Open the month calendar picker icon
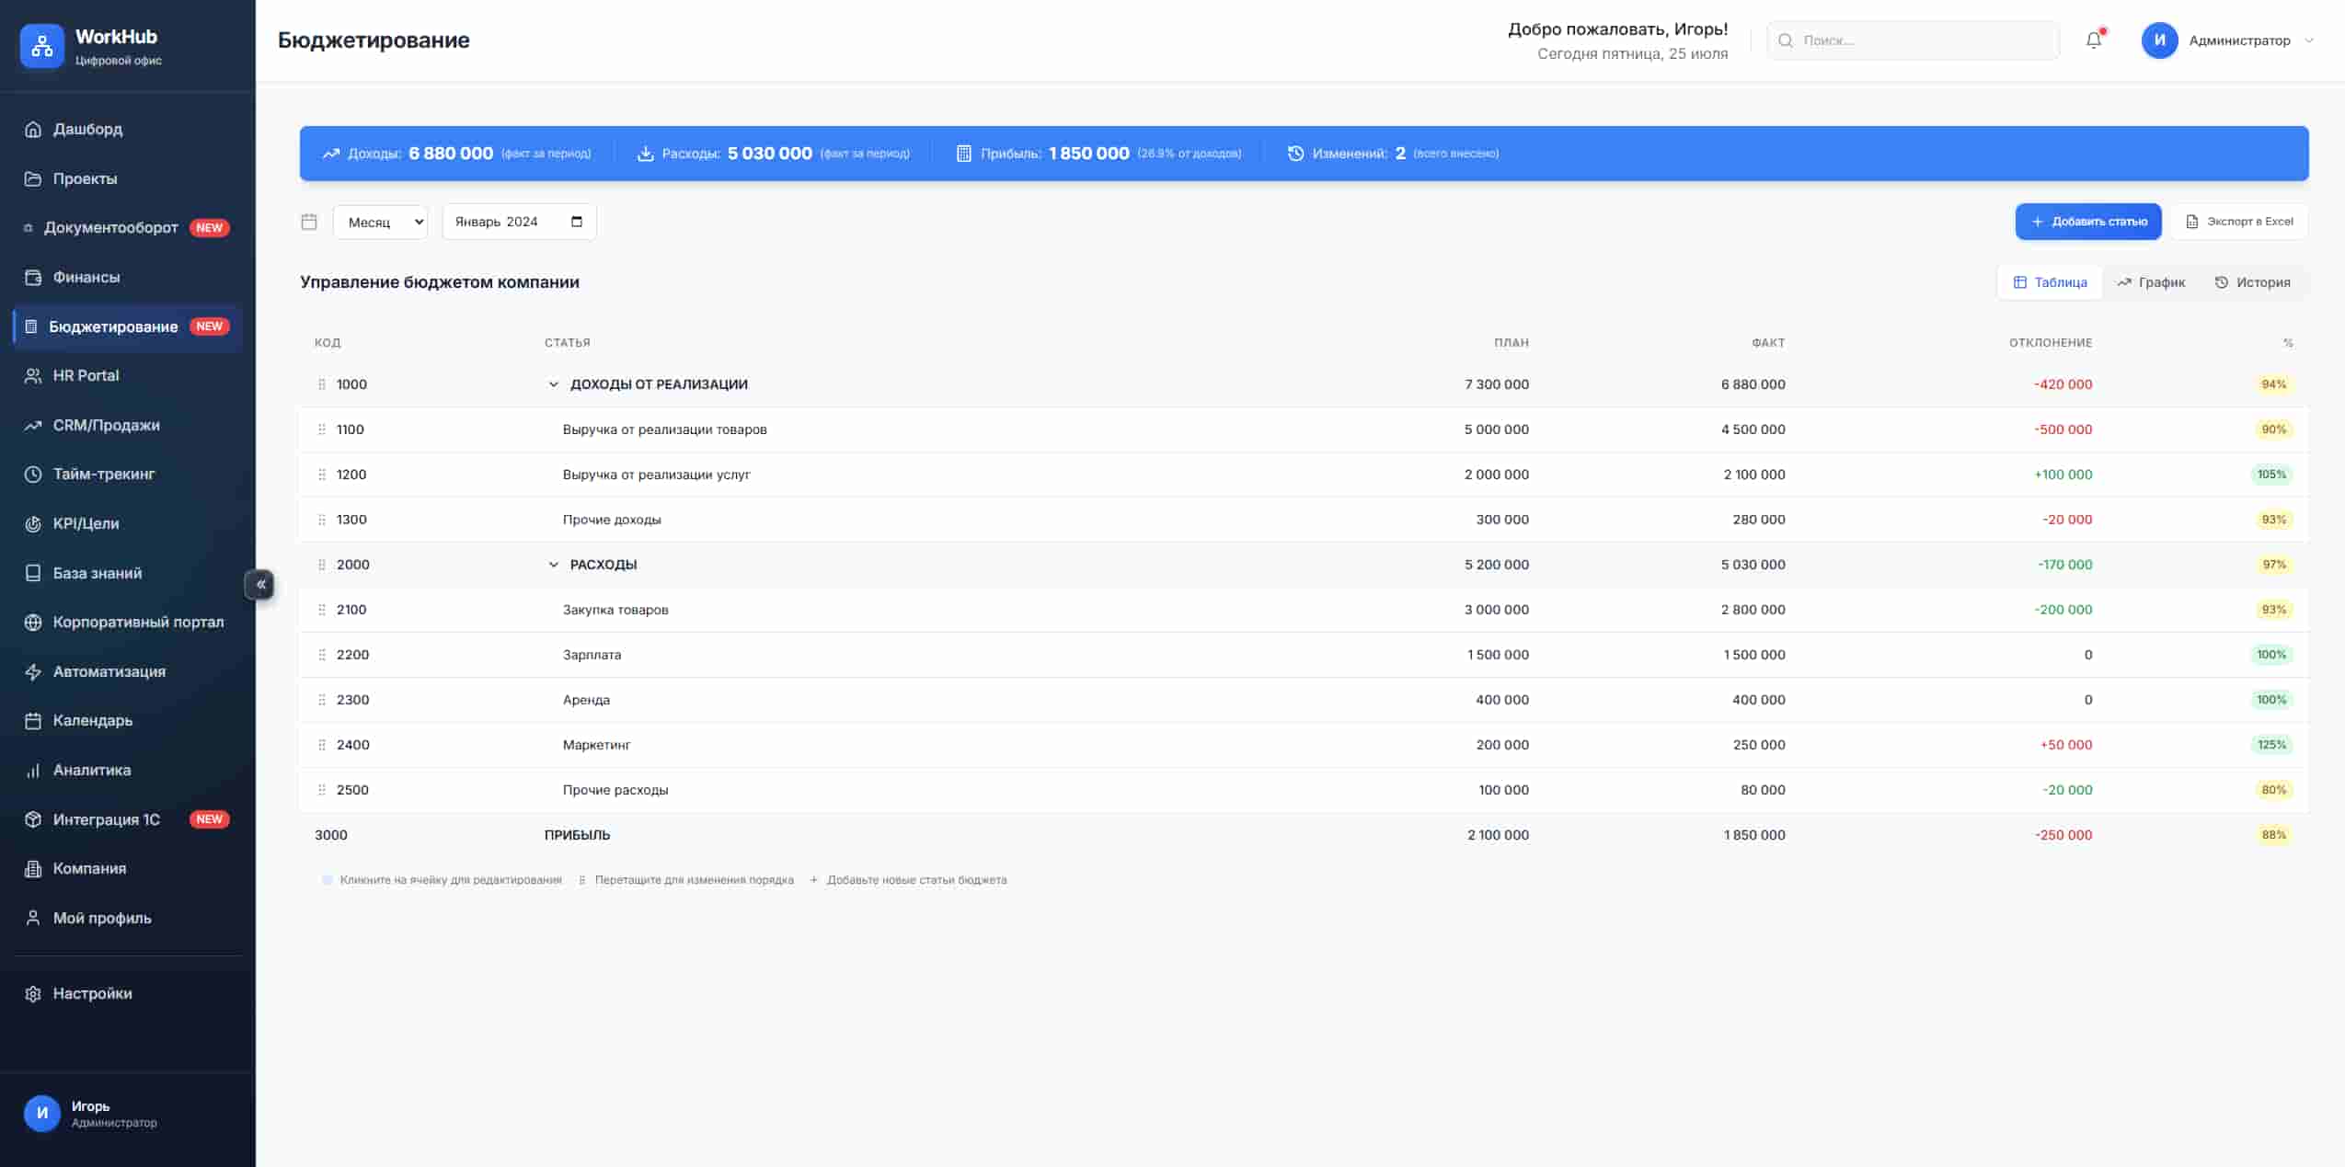The height and width of the screenshot is (1167, 2345). (577, 222)
